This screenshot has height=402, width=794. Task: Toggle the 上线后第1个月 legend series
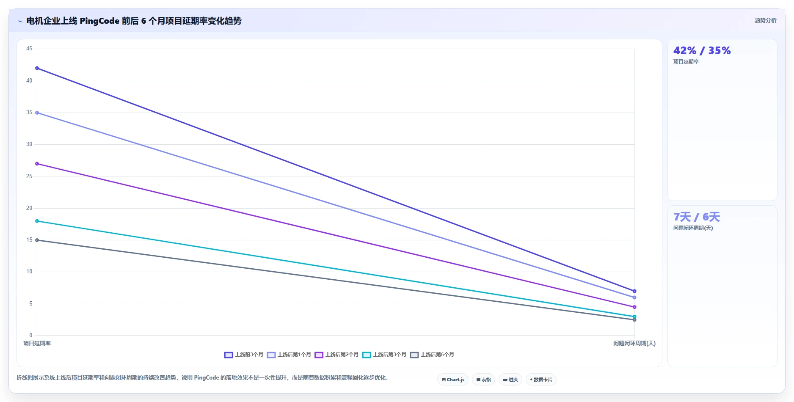tap(289, 355)
